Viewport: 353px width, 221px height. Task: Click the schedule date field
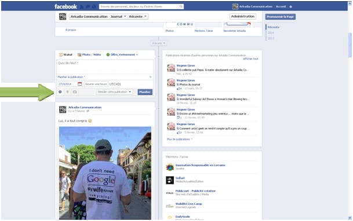[x=67, y=84]
